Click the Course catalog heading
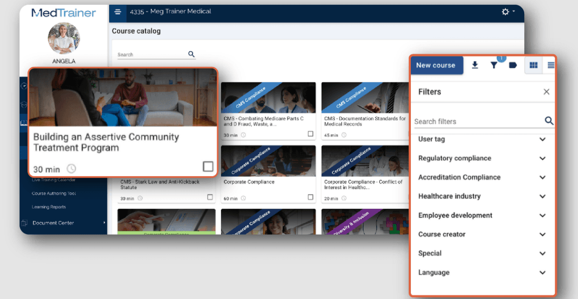 pos(137,31)
